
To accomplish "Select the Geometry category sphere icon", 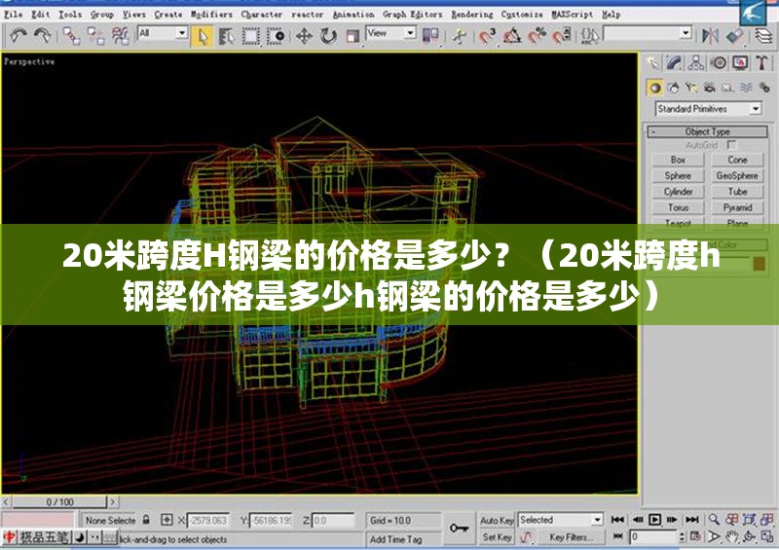I will (656, 88).
